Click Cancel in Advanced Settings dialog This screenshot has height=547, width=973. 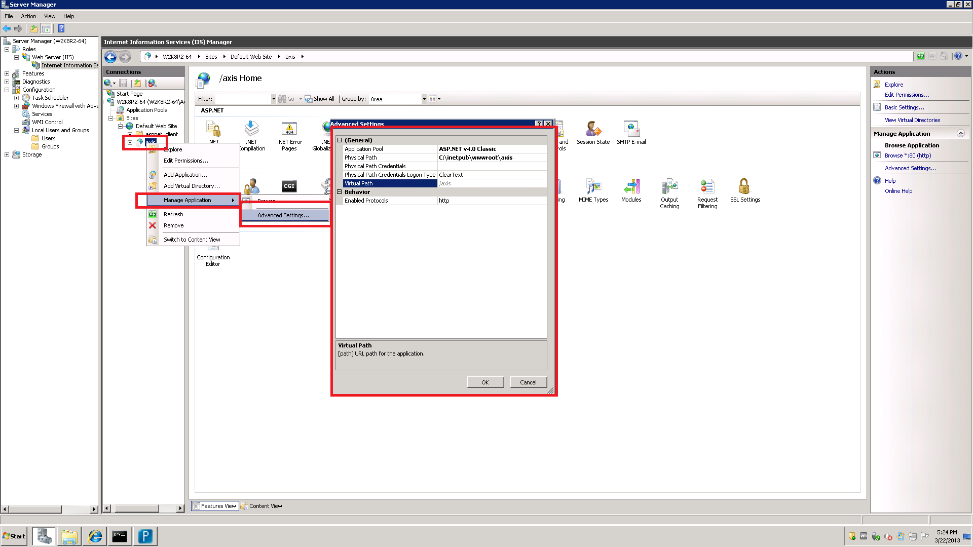pos(528,382)
